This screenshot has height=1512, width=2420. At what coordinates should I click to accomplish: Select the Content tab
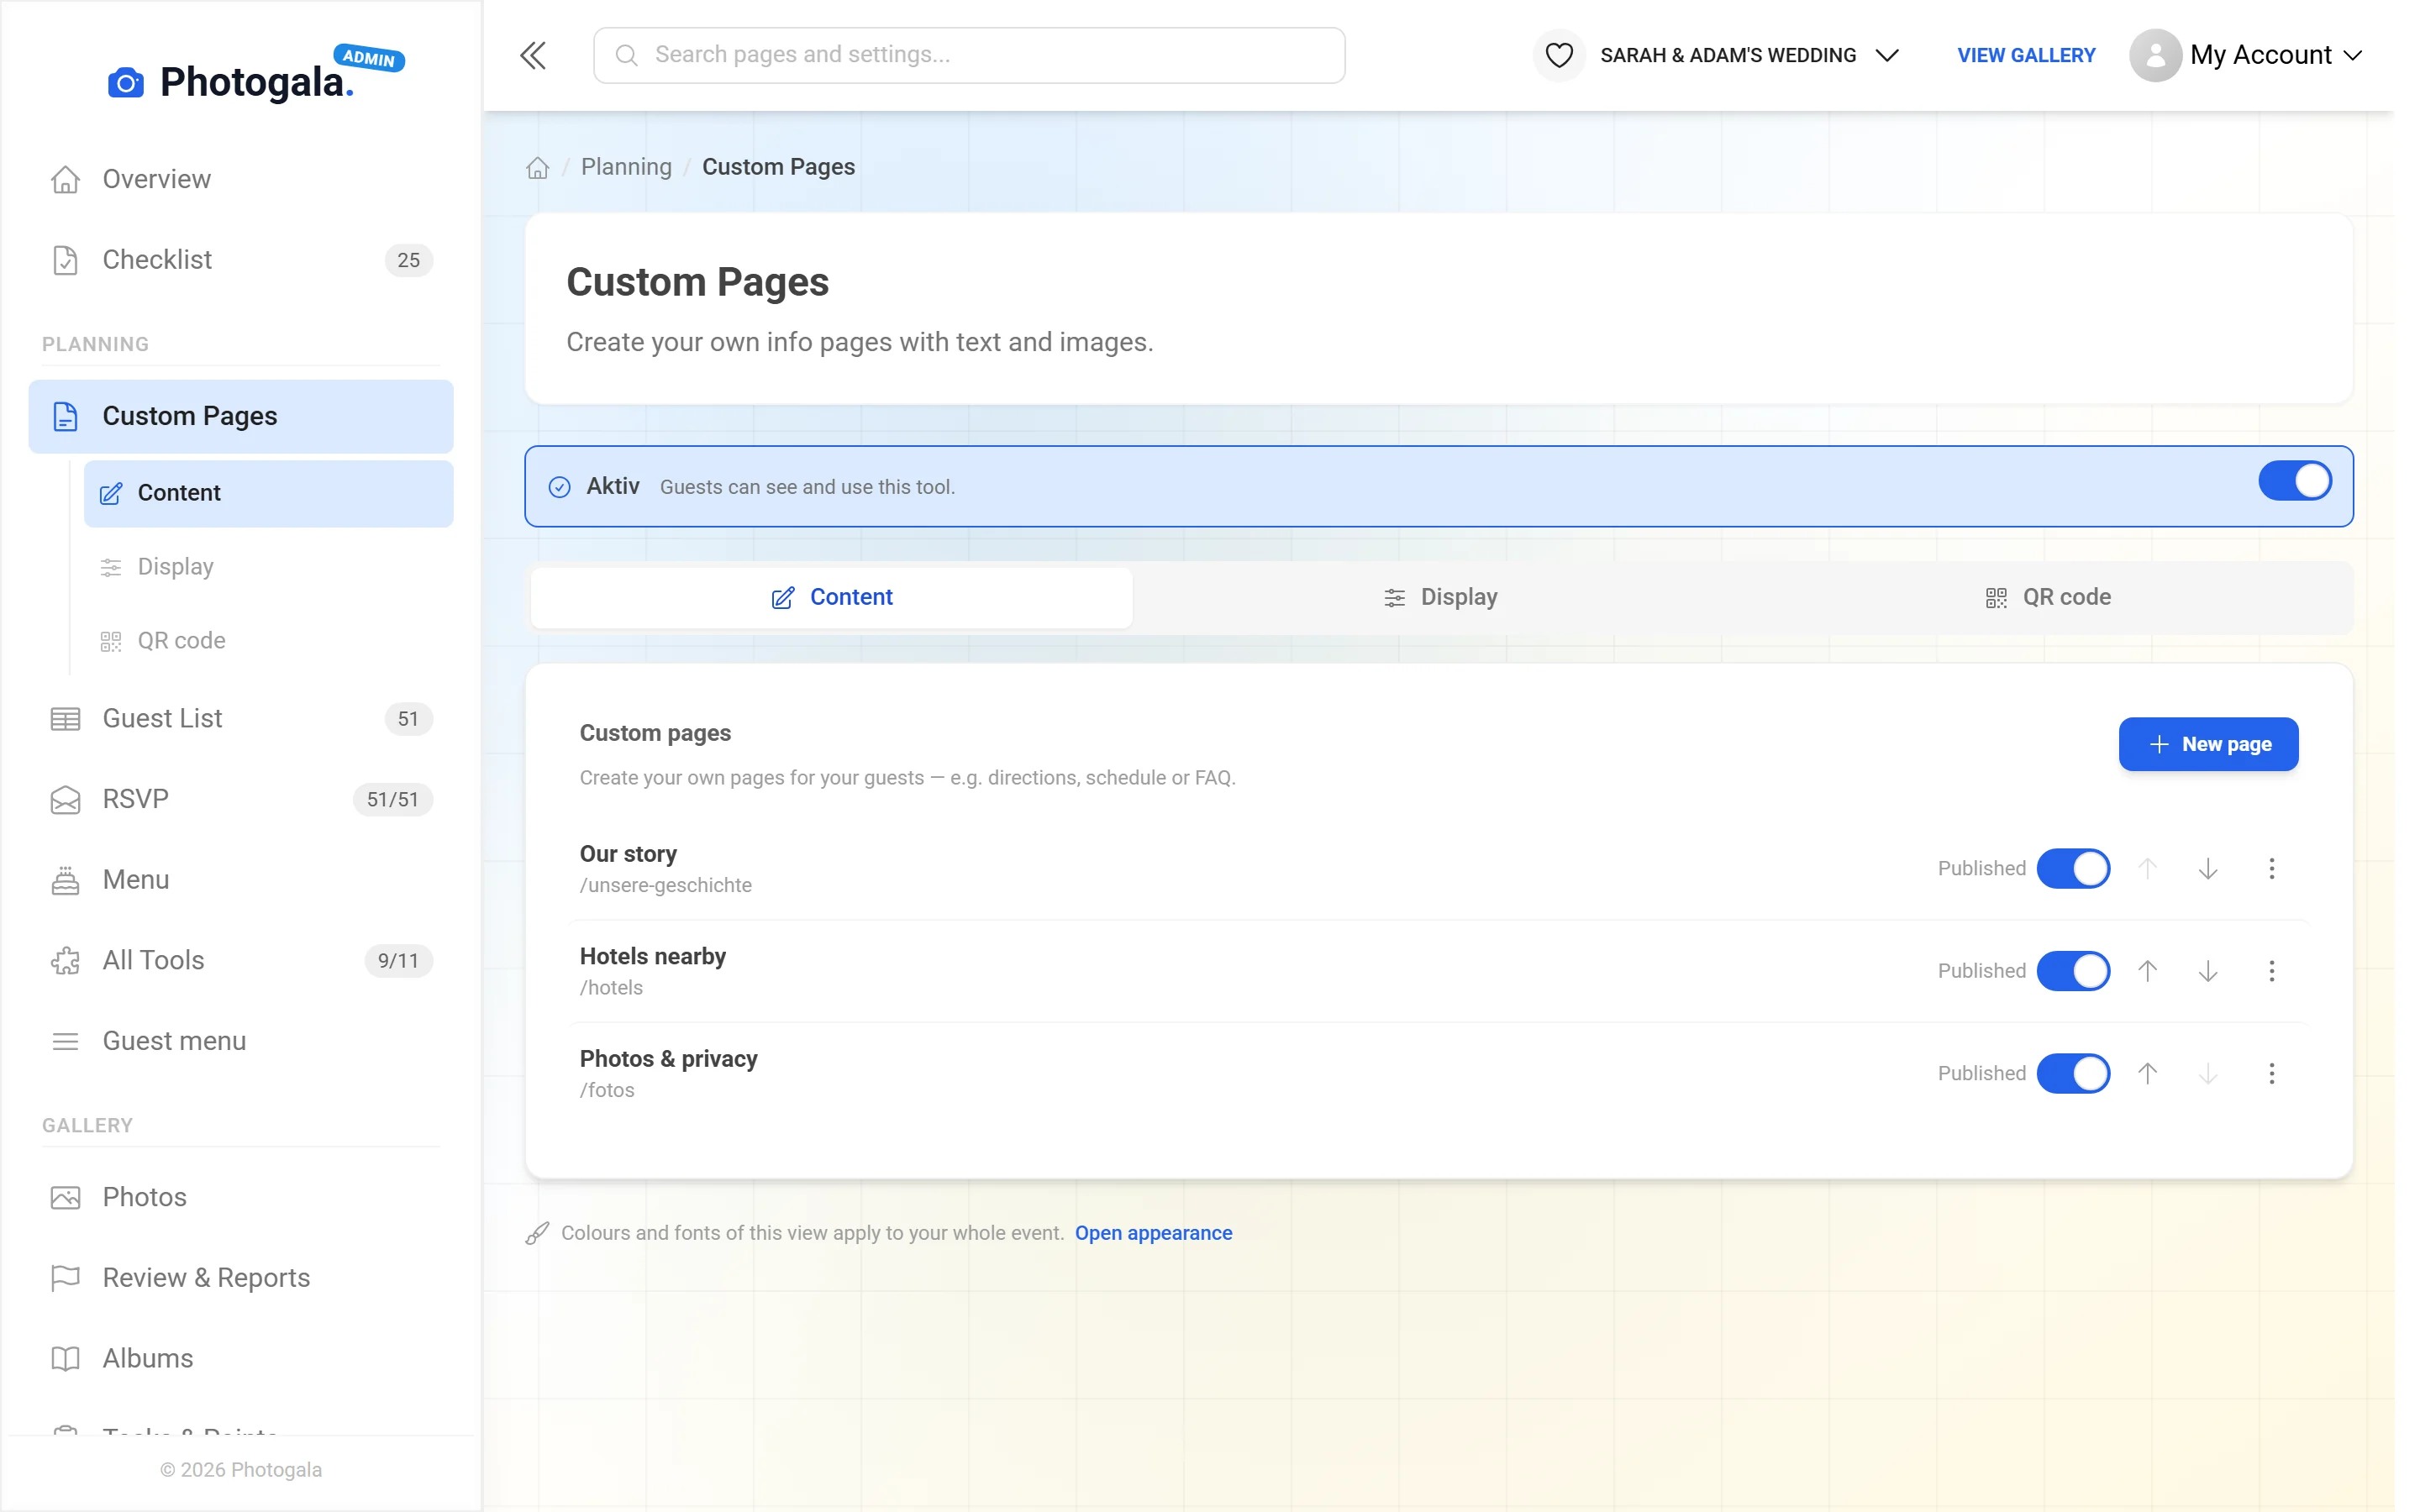pos(831,597)
